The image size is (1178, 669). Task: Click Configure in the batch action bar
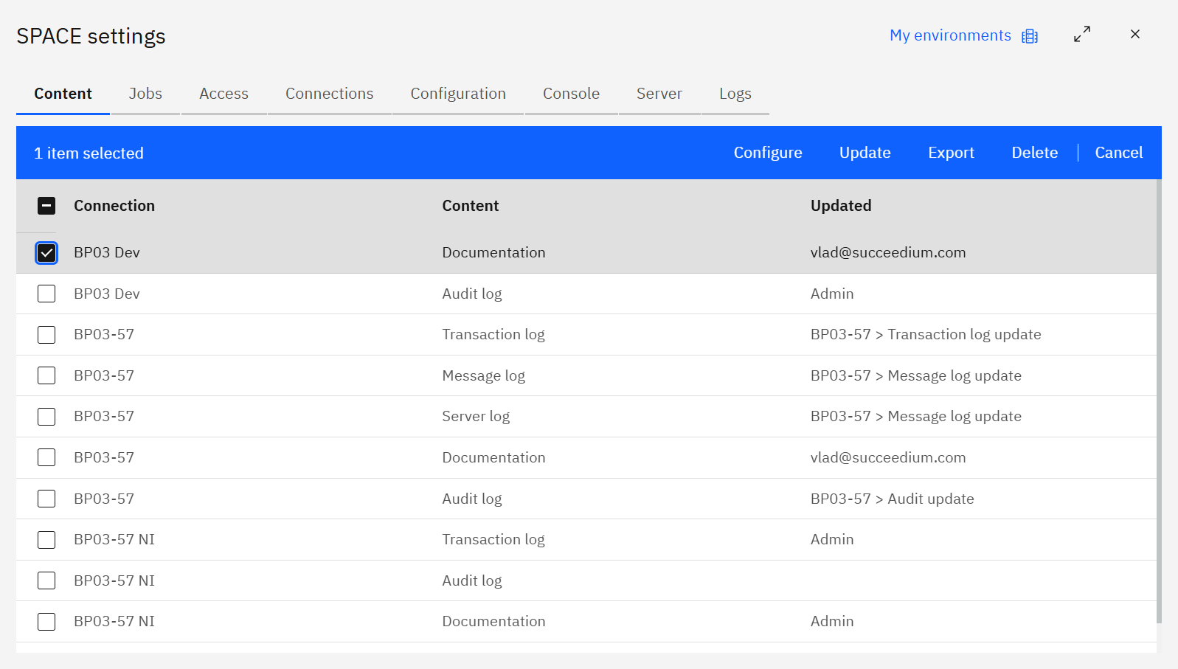click(x=767, y=153)
